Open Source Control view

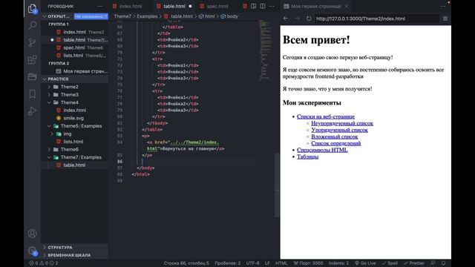point(32,42)
